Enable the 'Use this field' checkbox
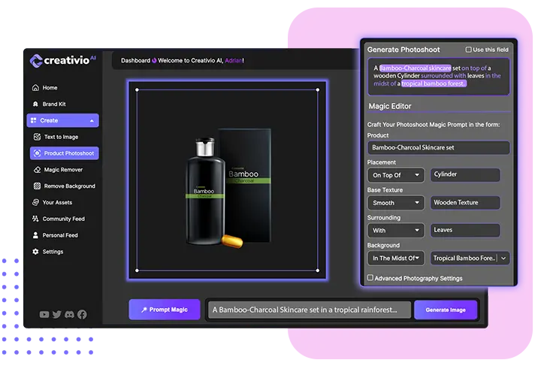This screenshot has height=366, width=538. 469,50
